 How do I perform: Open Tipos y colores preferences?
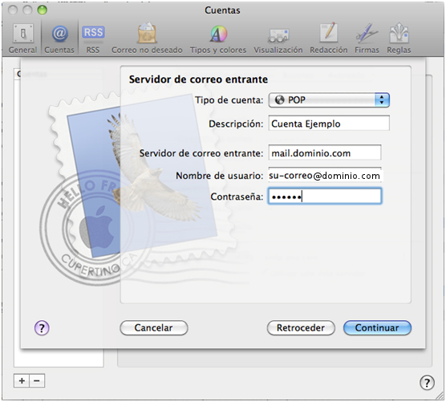[x=218, y=39]
